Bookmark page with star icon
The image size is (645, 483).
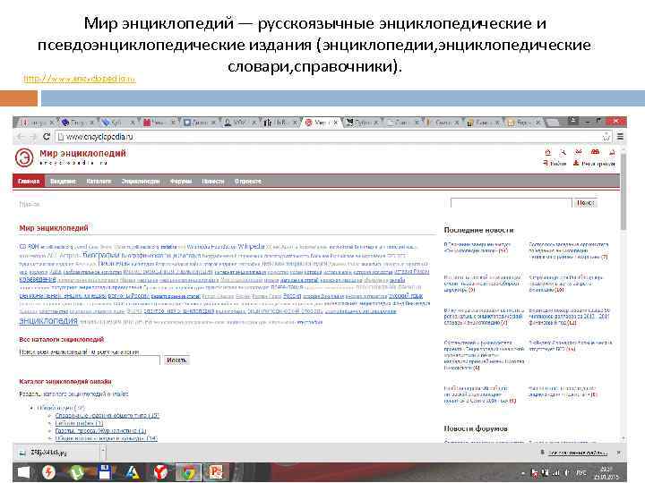click(606, 137)
